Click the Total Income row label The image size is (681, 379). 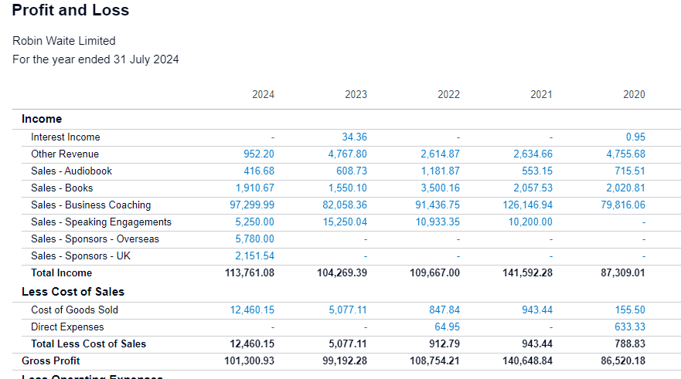pyautogui.click(x=61, y=272)
